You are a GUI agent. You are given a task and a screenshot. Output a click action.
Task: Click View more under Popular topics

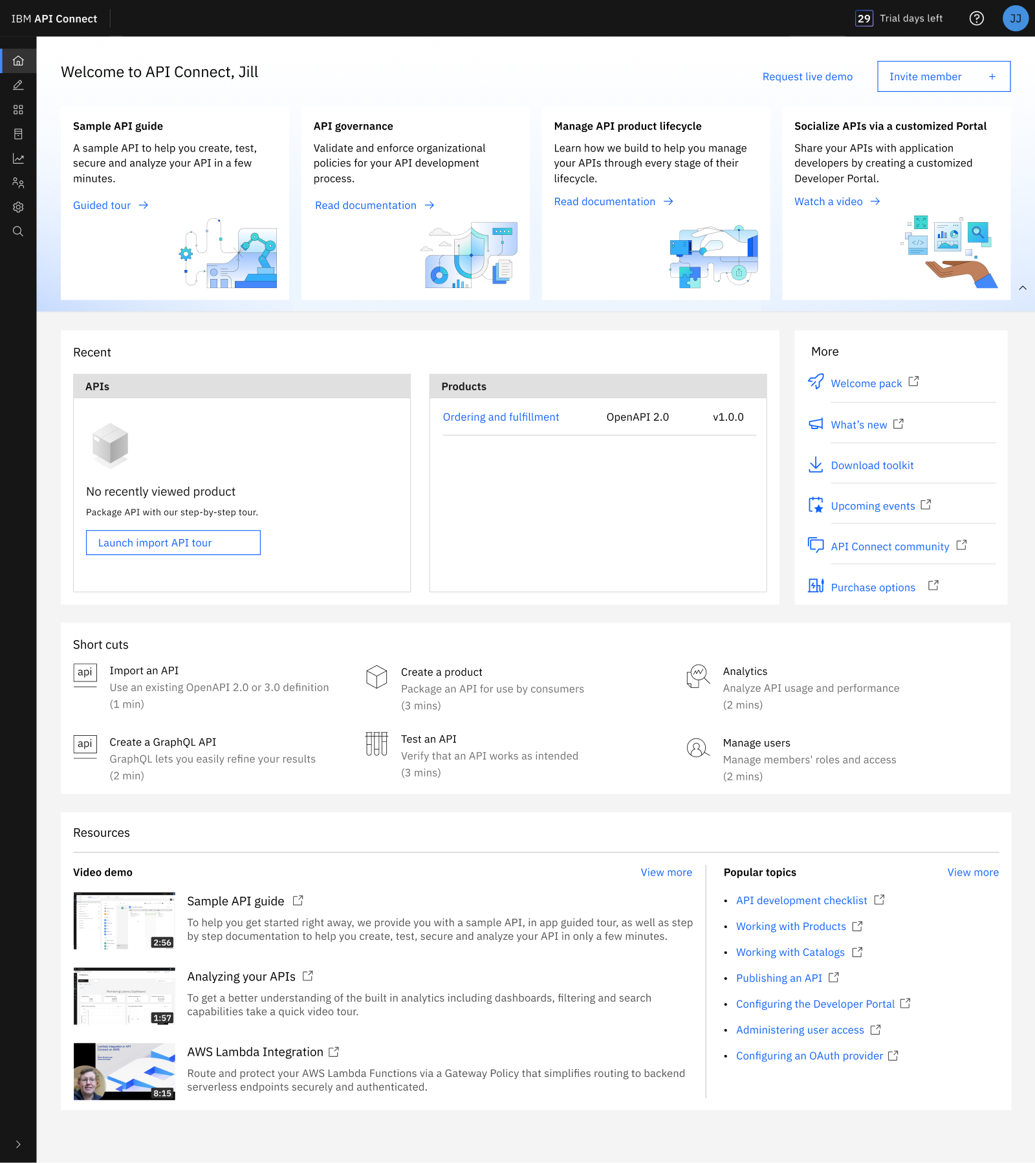pos(973,872)
